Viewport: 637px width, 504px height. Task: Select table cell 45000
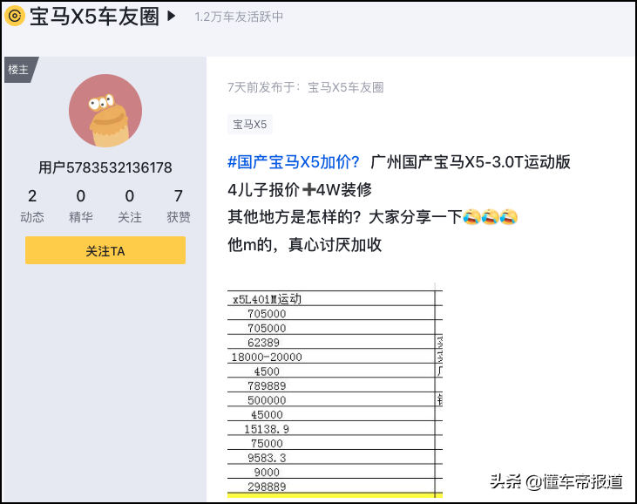tap(331, 414)
